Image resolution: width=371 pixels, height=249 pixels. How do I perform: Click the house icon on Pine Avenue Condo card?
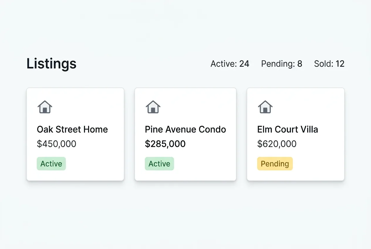pos(153,107)
